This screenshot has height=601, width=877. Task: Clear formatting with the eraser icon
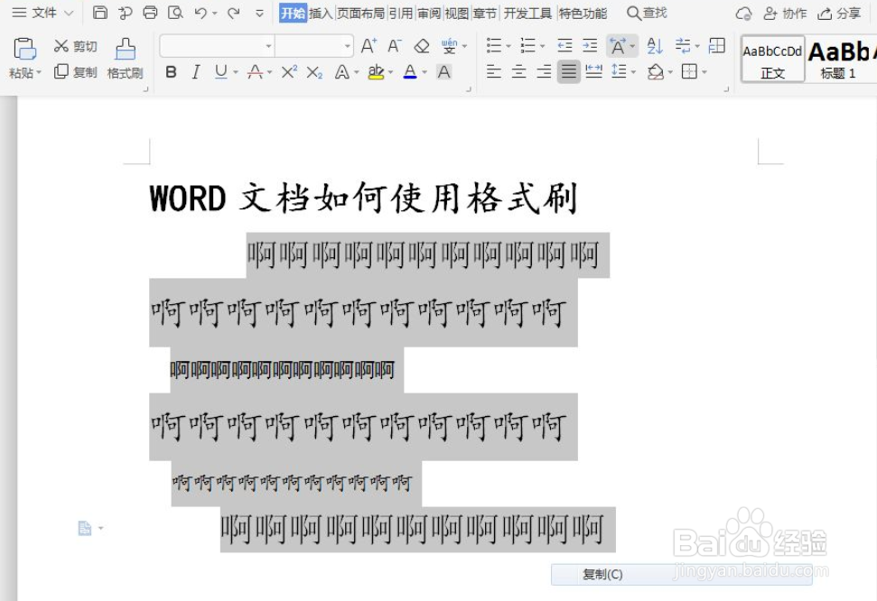tap(421, 45)
